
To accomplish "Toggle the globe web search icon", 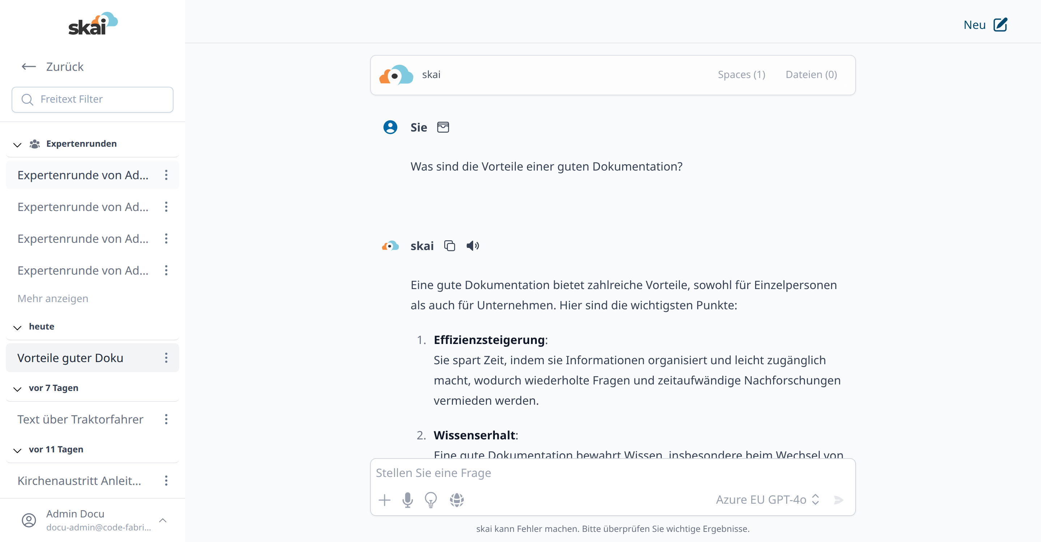I will click(457, 500).
